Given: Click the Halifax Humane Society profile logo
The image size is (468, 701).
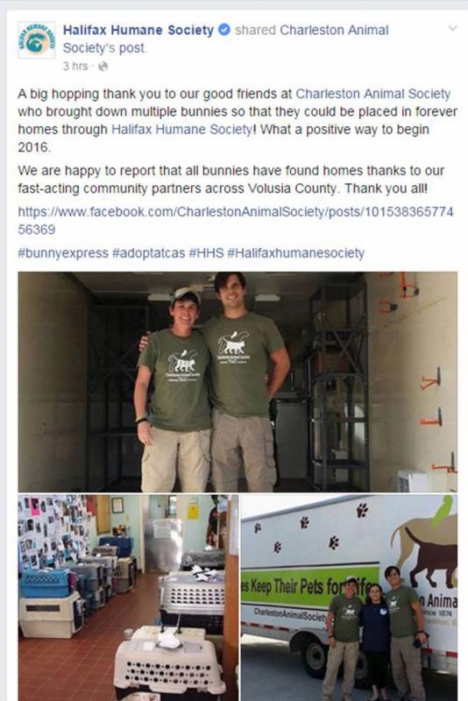Looking at the screenshot, I should click(36, 39).
